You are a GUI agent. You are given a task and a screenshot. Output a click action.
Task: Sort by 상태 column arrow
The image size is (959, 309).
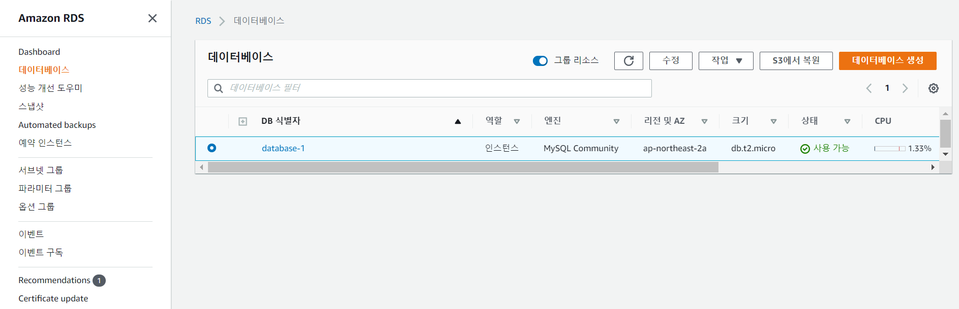click(847, 121)
